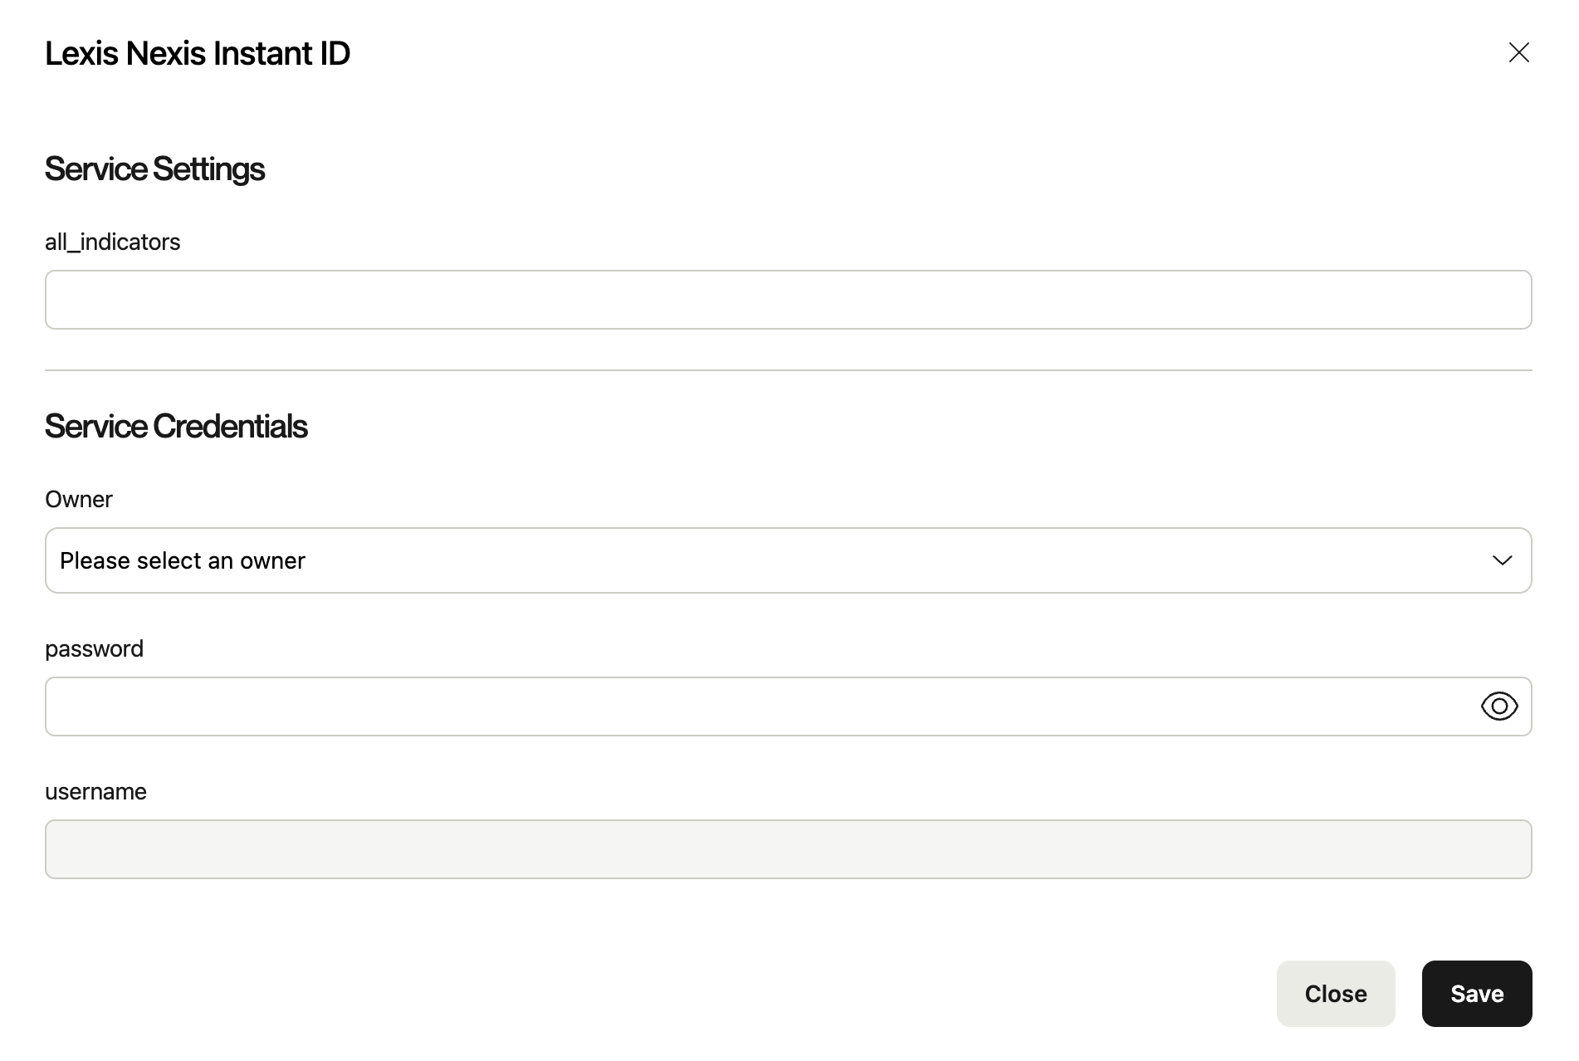Click the word 'Nexis' in the dialog title
1579x1061 pixels.
(x=165, y=53)
